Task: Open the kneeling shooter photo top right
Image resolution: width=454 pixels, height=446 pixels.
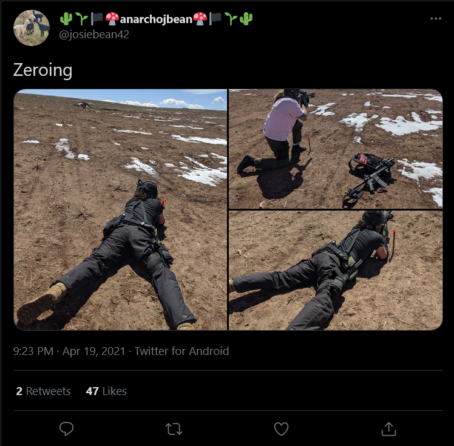Action: coord(336,149)
